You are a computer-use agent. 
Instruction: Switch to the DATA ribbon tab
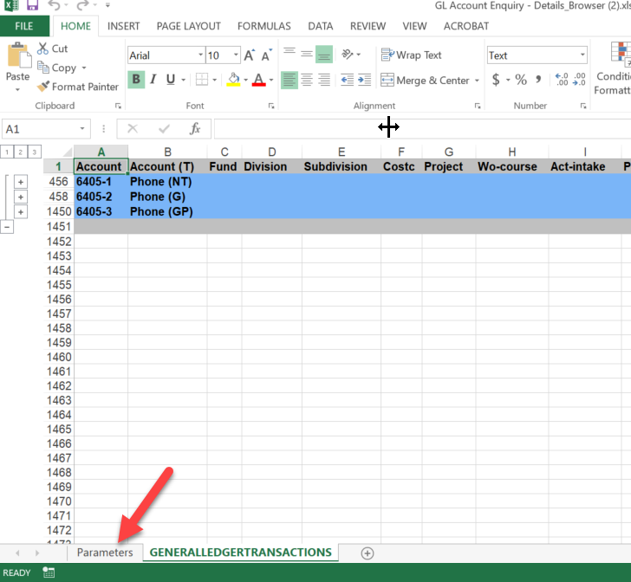click(321, 26)
